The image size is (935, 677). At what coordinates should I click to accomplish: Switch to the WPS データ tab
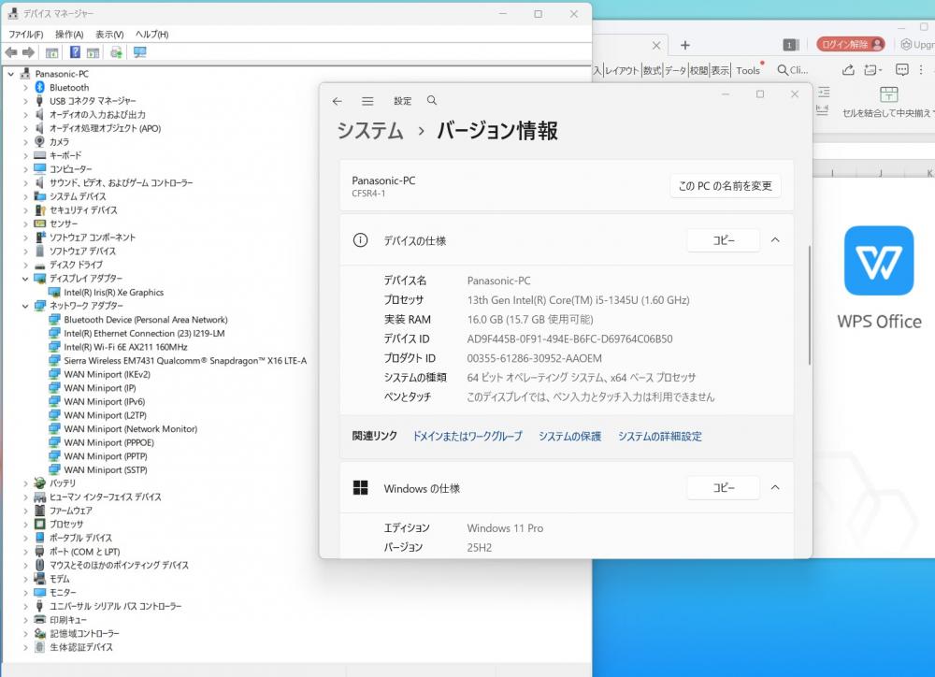(676, 70)
